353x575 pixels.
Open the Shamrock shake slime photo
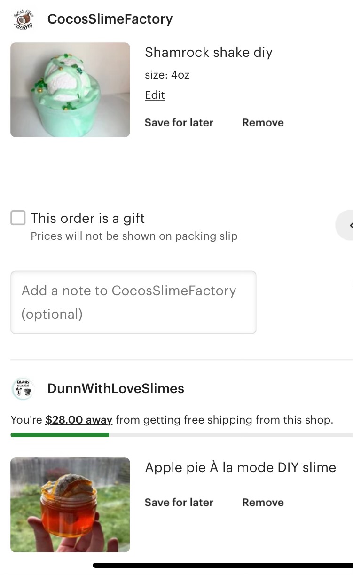click(x=70, y=90)
